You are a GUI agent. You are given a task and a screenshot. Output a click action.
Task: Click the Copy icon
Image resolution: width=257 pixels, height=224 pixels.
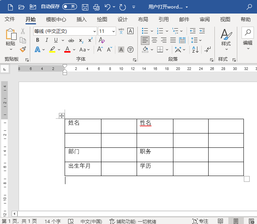coord(23,40)
